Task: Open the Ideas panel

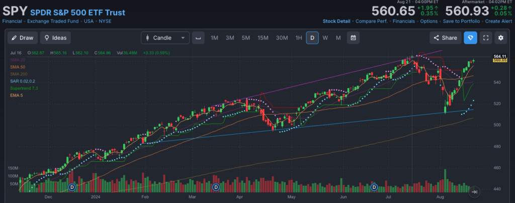Action: click(x=55, y=38)
